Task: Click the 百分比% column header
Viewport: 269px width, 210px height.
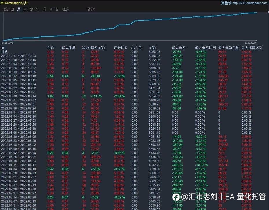Action: coord(121,48)
